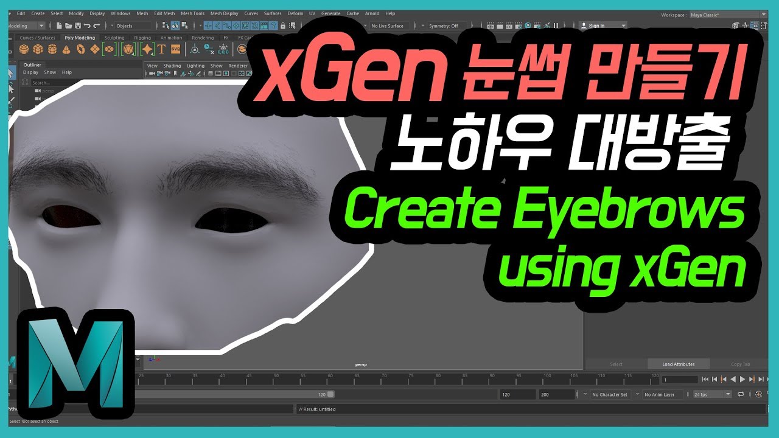Open the Mesh Tools menu
This screenshot has width=779, height=438.
(x=192, y=13)
